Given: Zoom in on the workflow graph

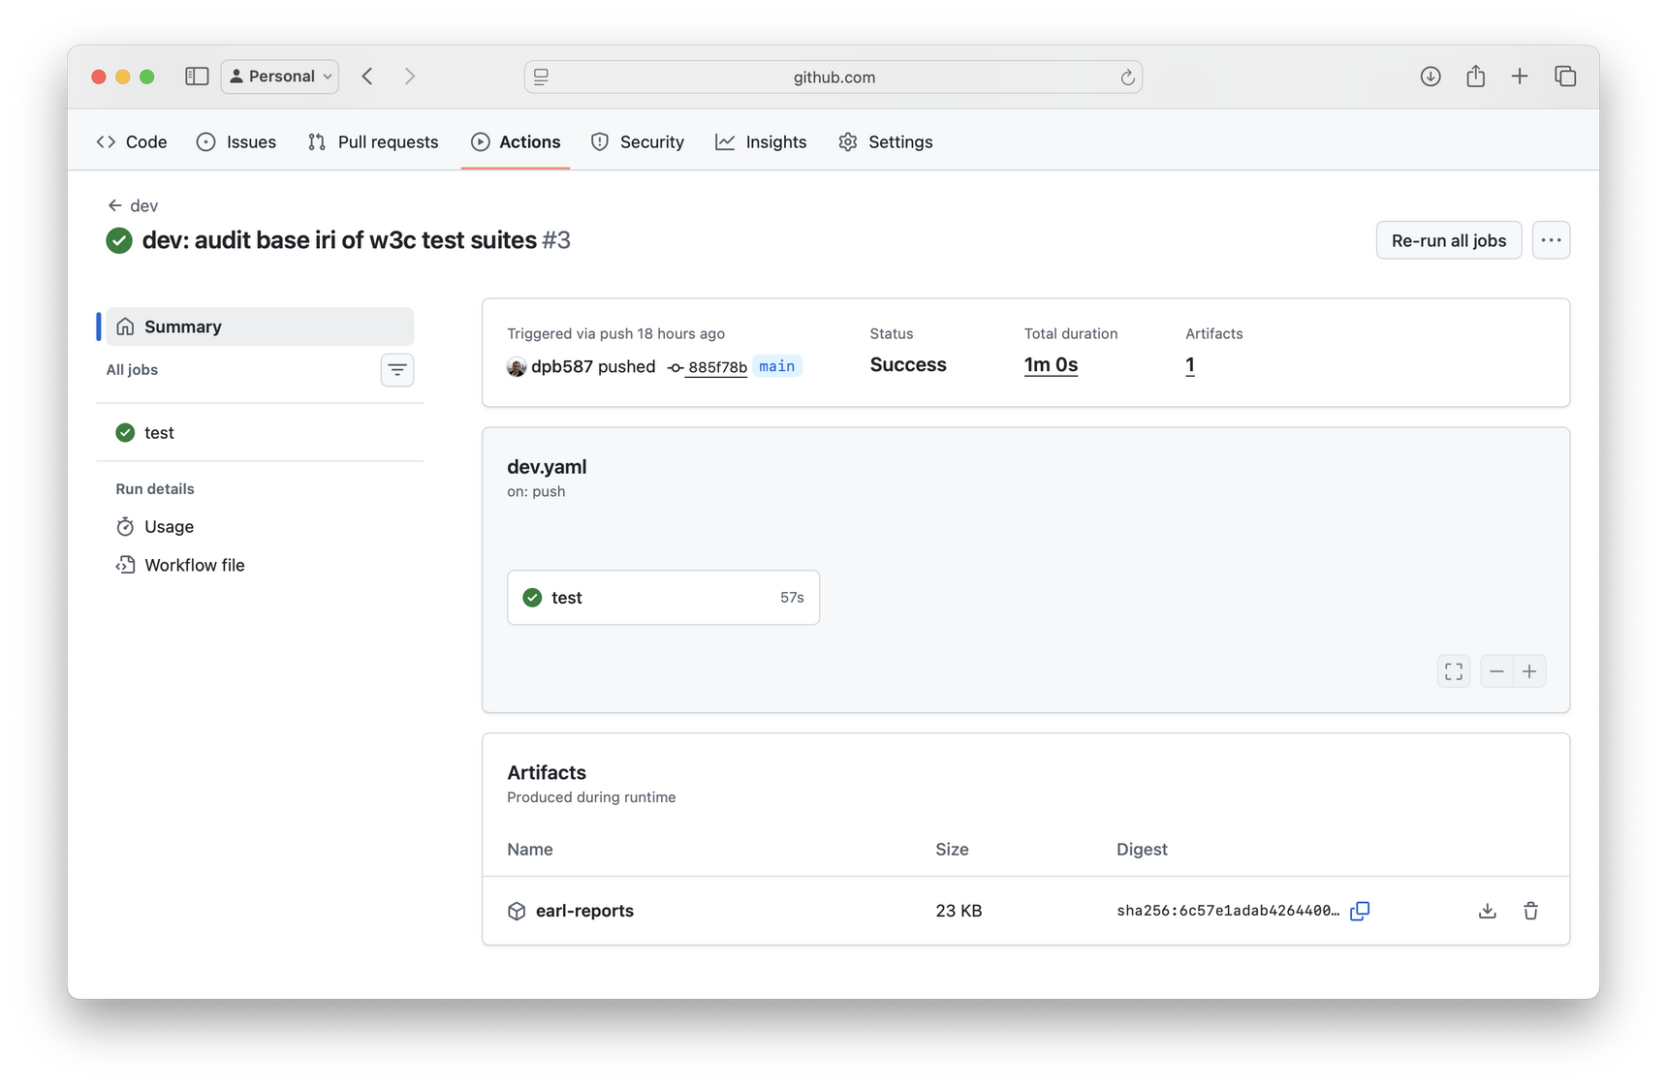Looking at the screenshot, I should pos(1529,670).
